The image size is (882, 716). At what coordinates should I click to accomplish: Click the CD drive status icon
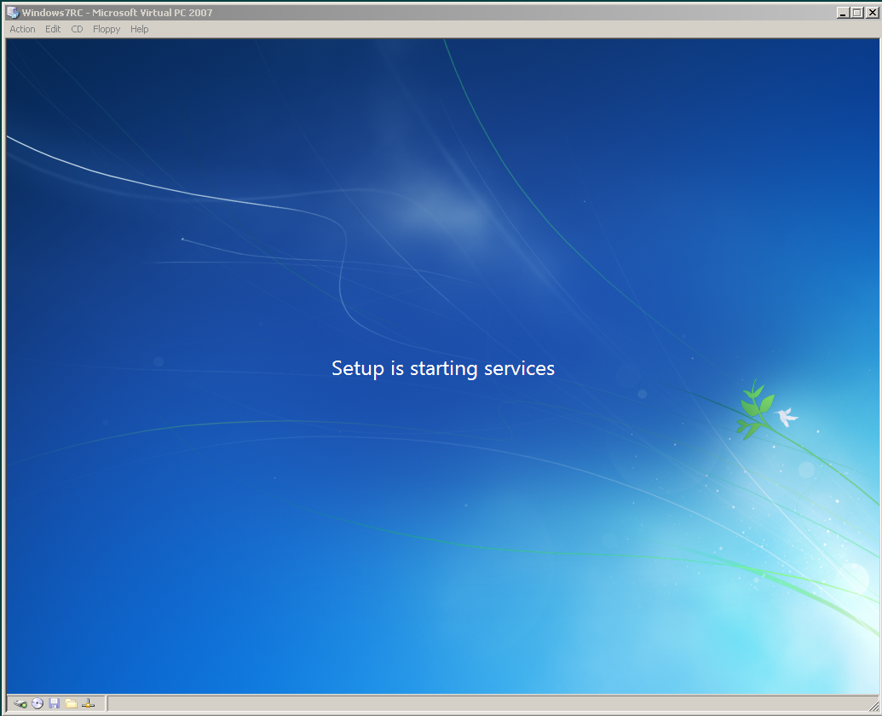click(x=37, y=703)
